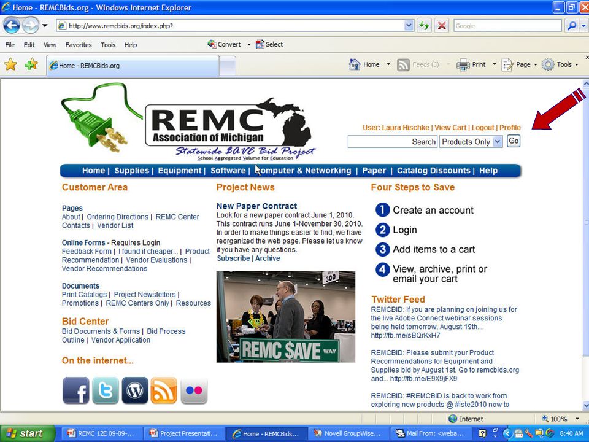Click the Add to Favorites icon
The width and height of the screenshot is (589, 442).
pyautogui.click(x=31, y=64)
